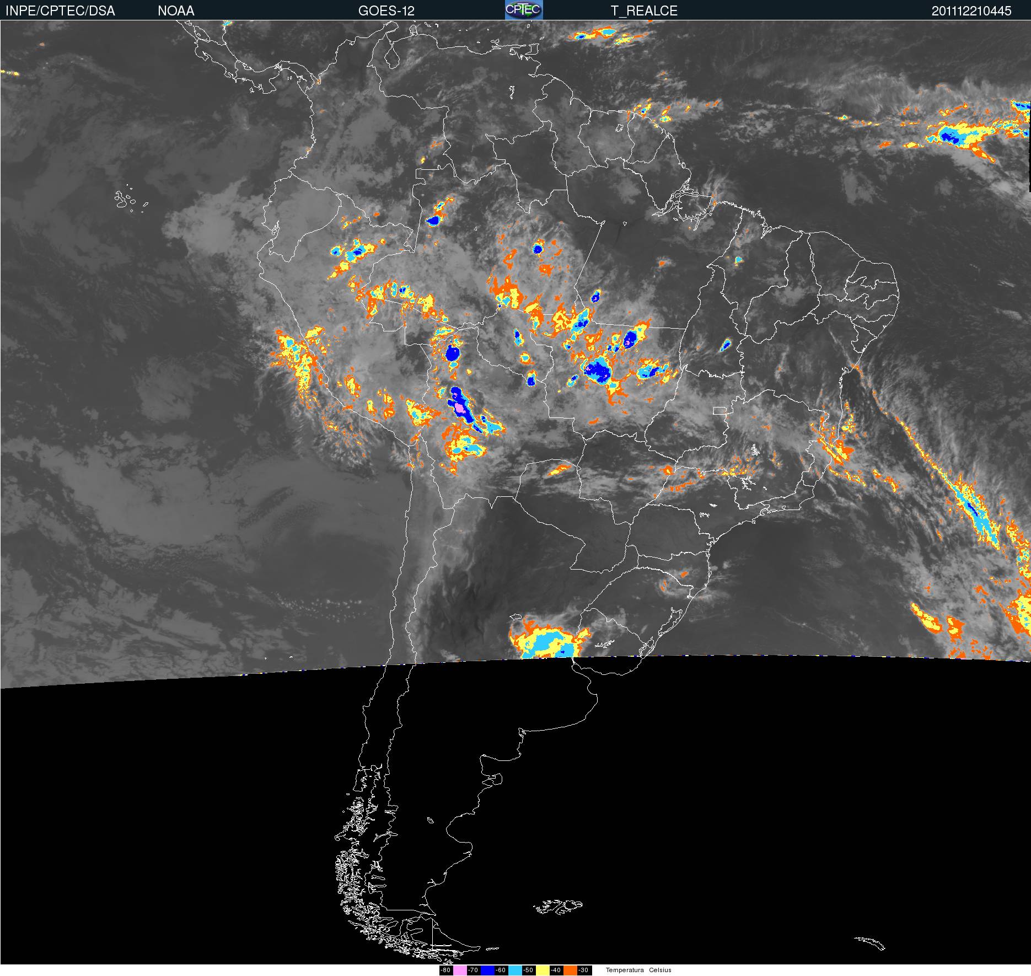Click the pink legend swatch
The image size is (1031, 976).
pyautogui.click(x=460, y=970)
